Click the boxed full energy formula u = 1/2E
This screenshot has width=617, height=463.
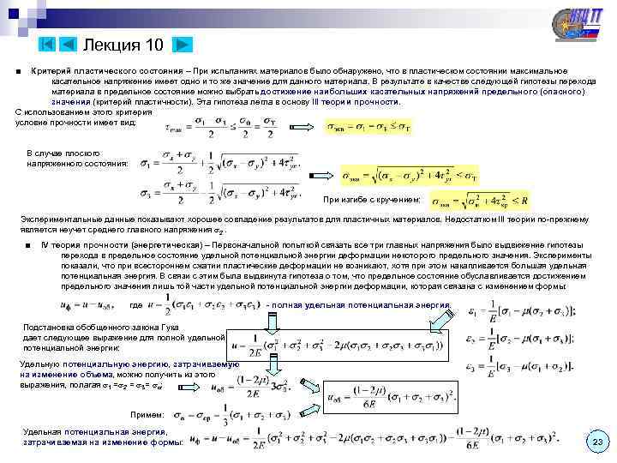click(338, 346)
